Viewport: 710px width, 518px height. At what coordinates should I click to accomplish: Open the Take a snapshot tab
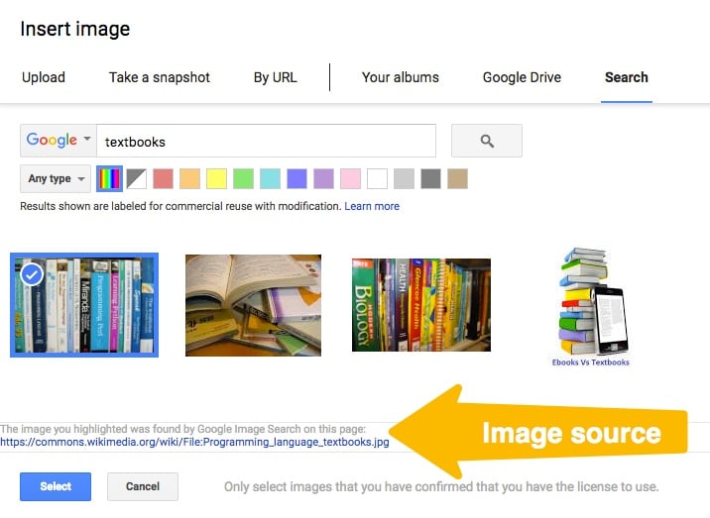160,77
